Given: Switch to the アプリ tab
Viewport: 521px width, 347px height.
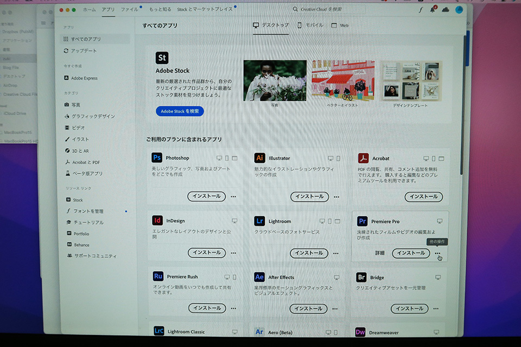Looking at the screenshot, I should [109, 10].
